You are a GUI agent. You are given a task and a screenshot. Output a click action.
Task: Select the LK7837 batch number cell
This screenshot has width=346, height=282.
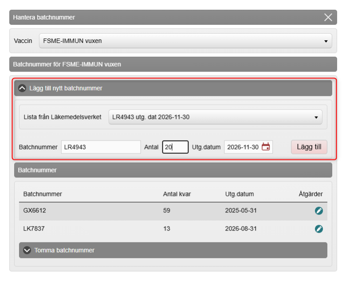coord(34,229)
